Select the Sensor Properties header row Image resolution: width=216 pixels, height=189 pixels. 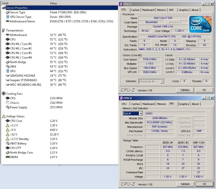coord(59,8)
